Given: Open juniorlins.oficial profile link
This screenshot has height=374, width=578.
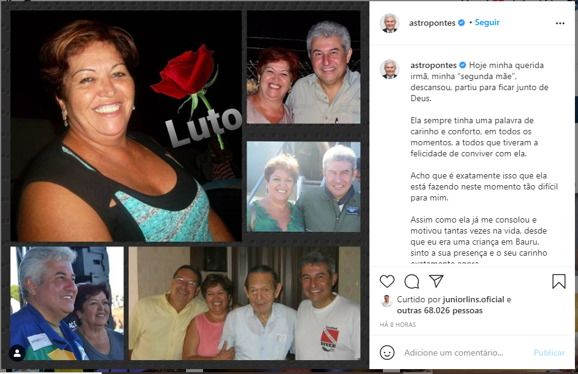Looking at the screenshot, I should (473, 300).
